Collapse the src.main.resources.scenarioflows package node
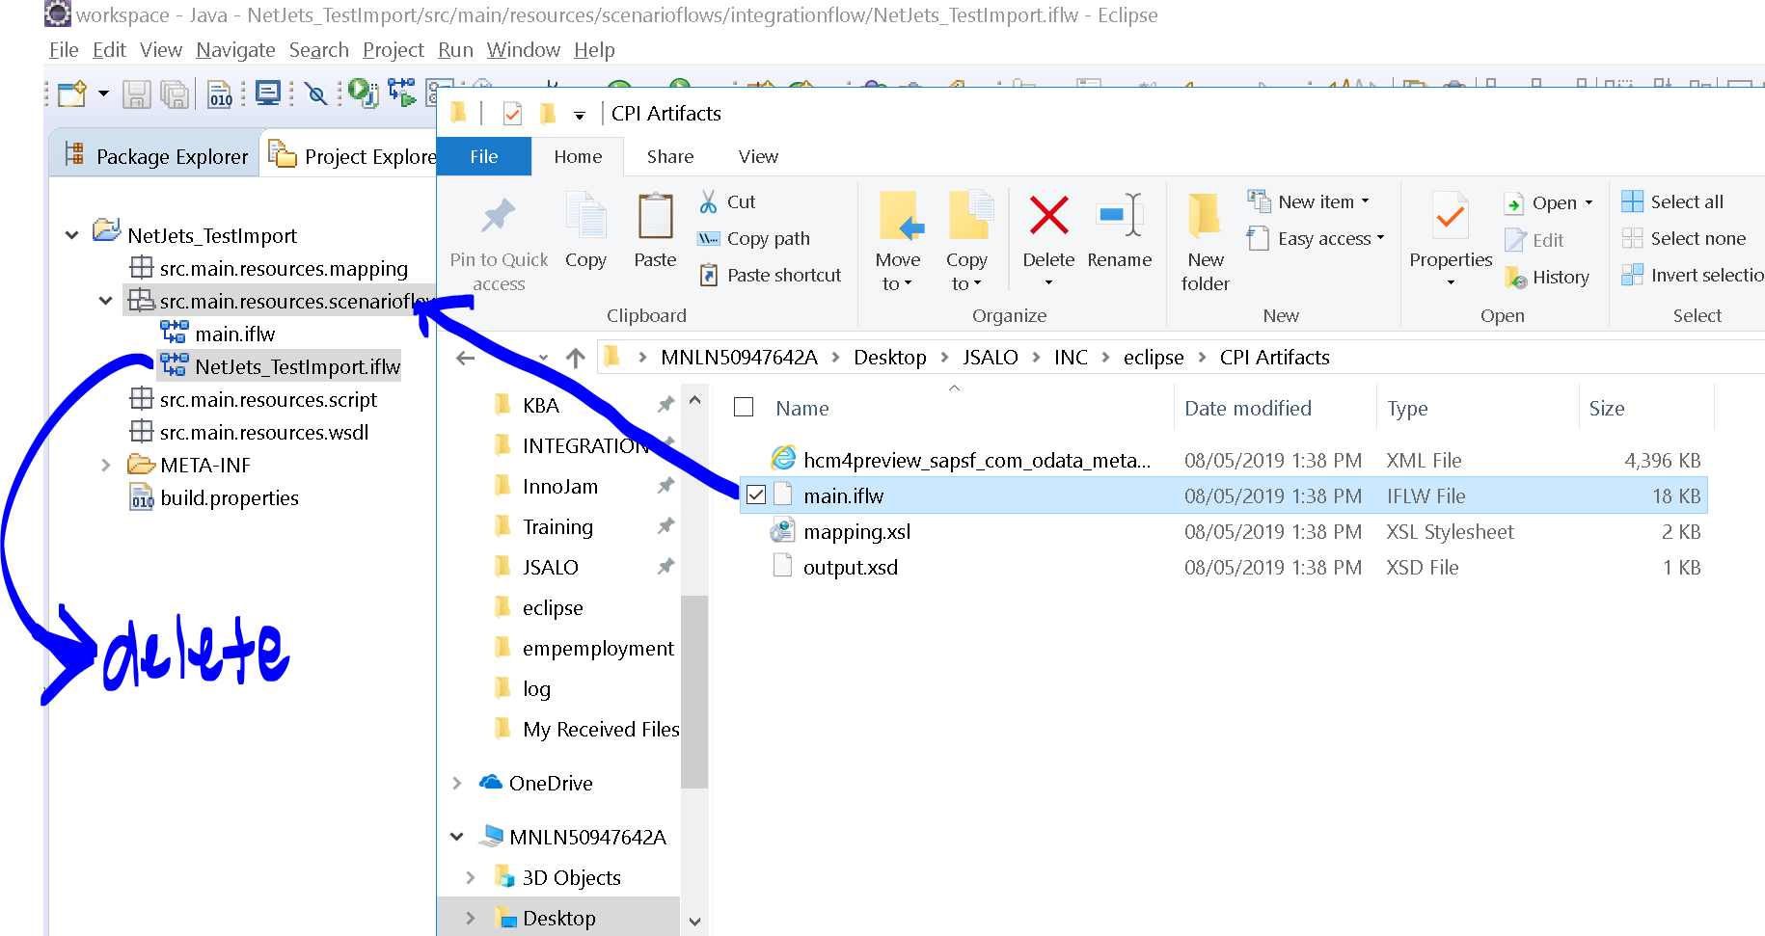This screenshot has width=1765, height=936. (105, 301)
